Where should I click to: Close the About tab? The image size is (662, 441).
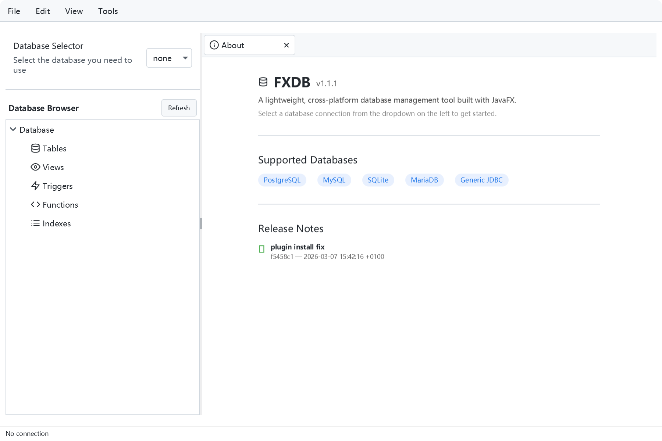click(x=286, y=45)
